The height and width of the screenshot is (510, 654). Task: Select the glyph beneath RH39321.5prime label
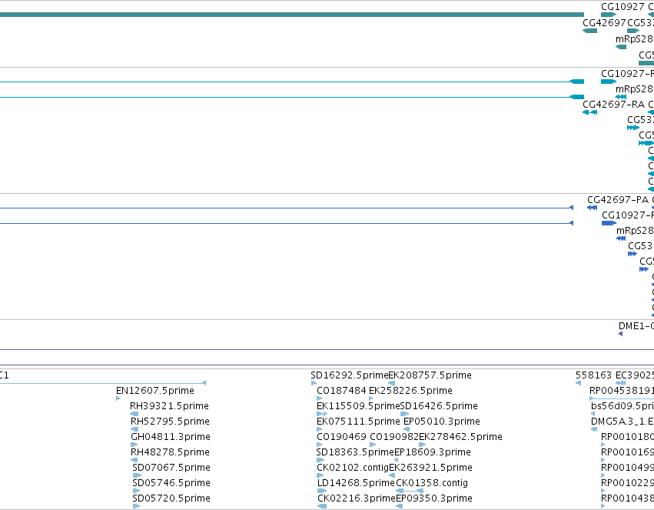134,414
